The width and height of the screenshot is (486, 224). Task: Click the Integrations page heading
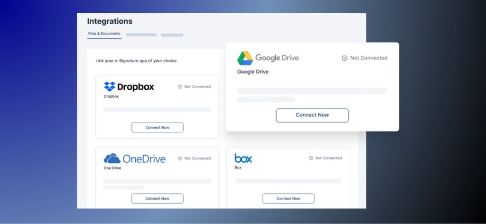(110, 21)
